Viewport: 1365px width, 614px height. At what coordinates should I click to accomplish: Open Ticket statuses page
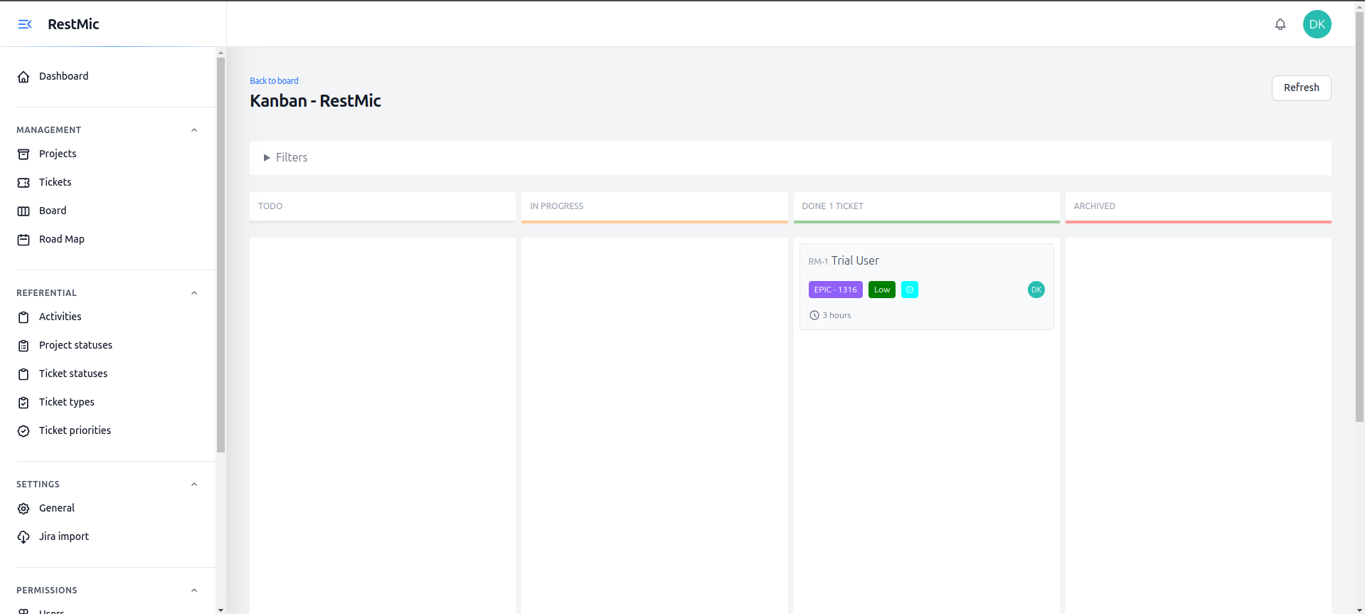73,374
